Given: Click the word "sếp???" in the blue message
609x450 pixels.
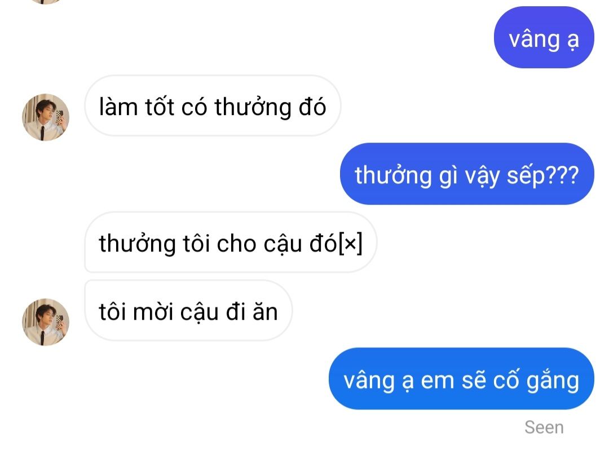Looking at the screenshot, I should (x=542, y=175).
